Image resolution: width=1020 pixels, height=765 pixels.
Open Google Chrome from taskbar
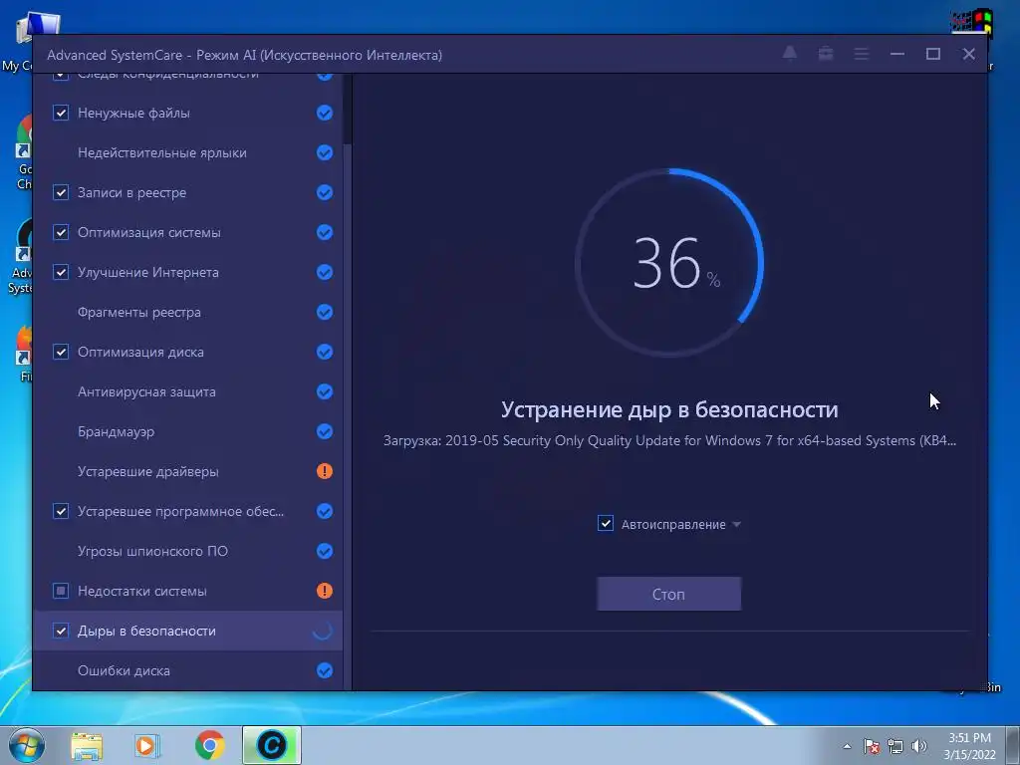pyautogui.click(x=209, y=745)
